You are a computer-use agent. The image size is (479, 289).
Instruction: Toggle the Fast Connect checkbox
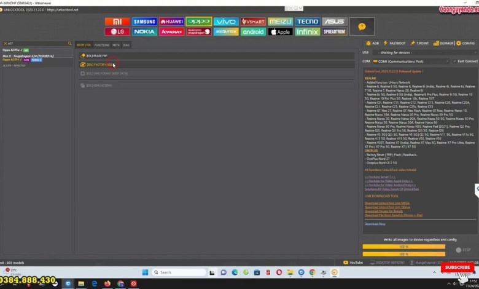[x=454, y=61]
